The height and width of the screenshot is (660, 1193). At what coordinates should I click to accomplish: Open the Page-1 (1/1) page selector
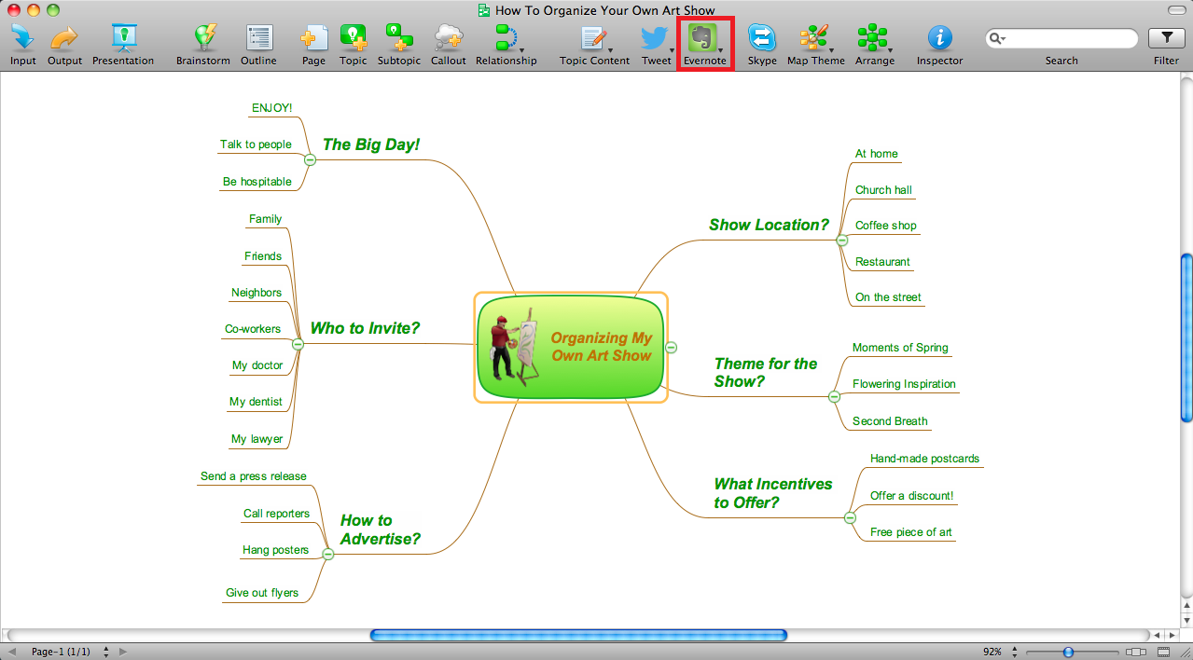click(x=106, y=652)
